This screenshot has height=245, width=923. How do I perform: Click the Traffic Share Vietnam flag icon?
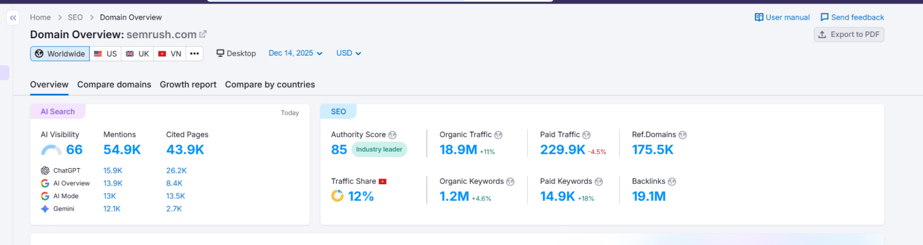point(382,181)
